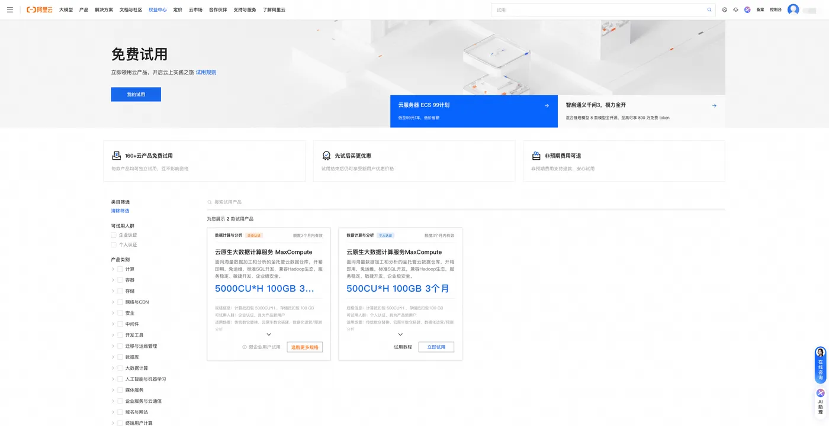The width and height of the screenshot is (829, 426).
Task: Click the arrow on the 云服务器 ECS 99计划 banner
Action: point(547,106)
